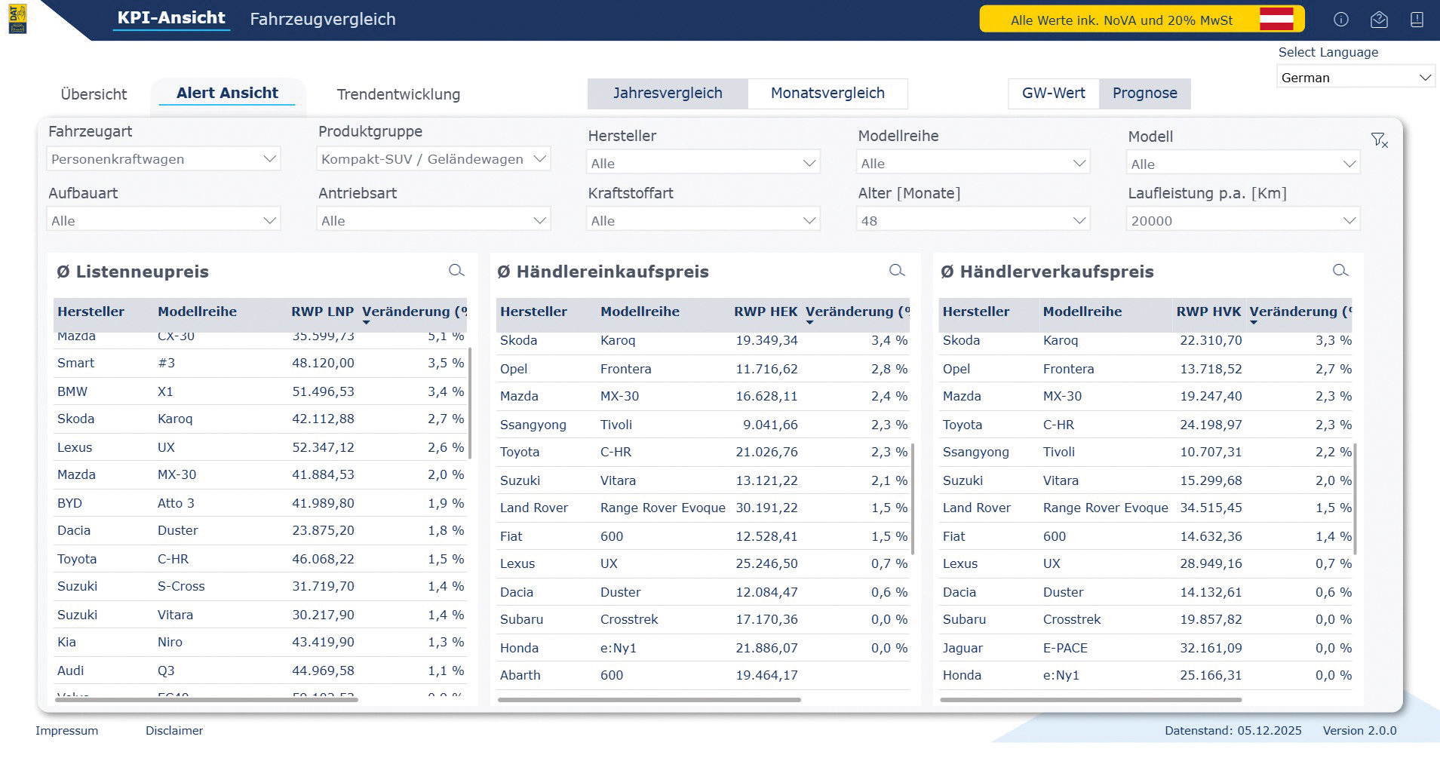Open the Trendentwicklung tab

click(398, 95)
